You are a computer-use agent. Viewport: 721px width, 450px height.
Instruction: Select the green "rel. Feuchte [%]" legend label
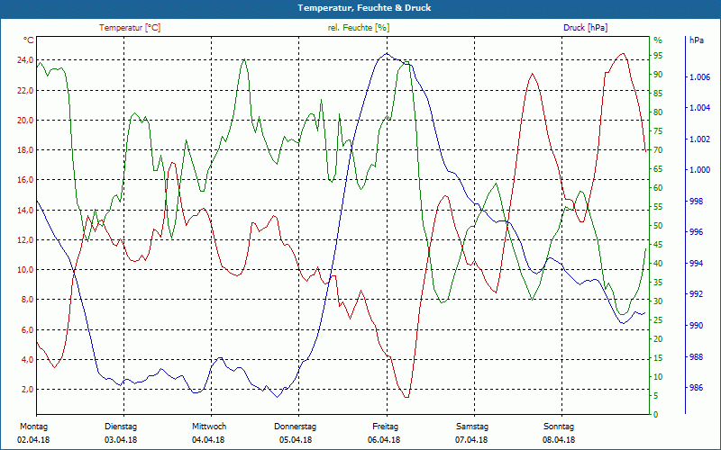[359, 28]
